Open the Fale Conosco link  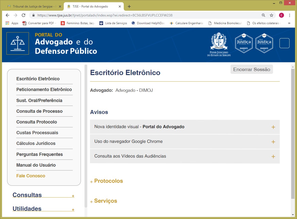click(x=31, y=176)
